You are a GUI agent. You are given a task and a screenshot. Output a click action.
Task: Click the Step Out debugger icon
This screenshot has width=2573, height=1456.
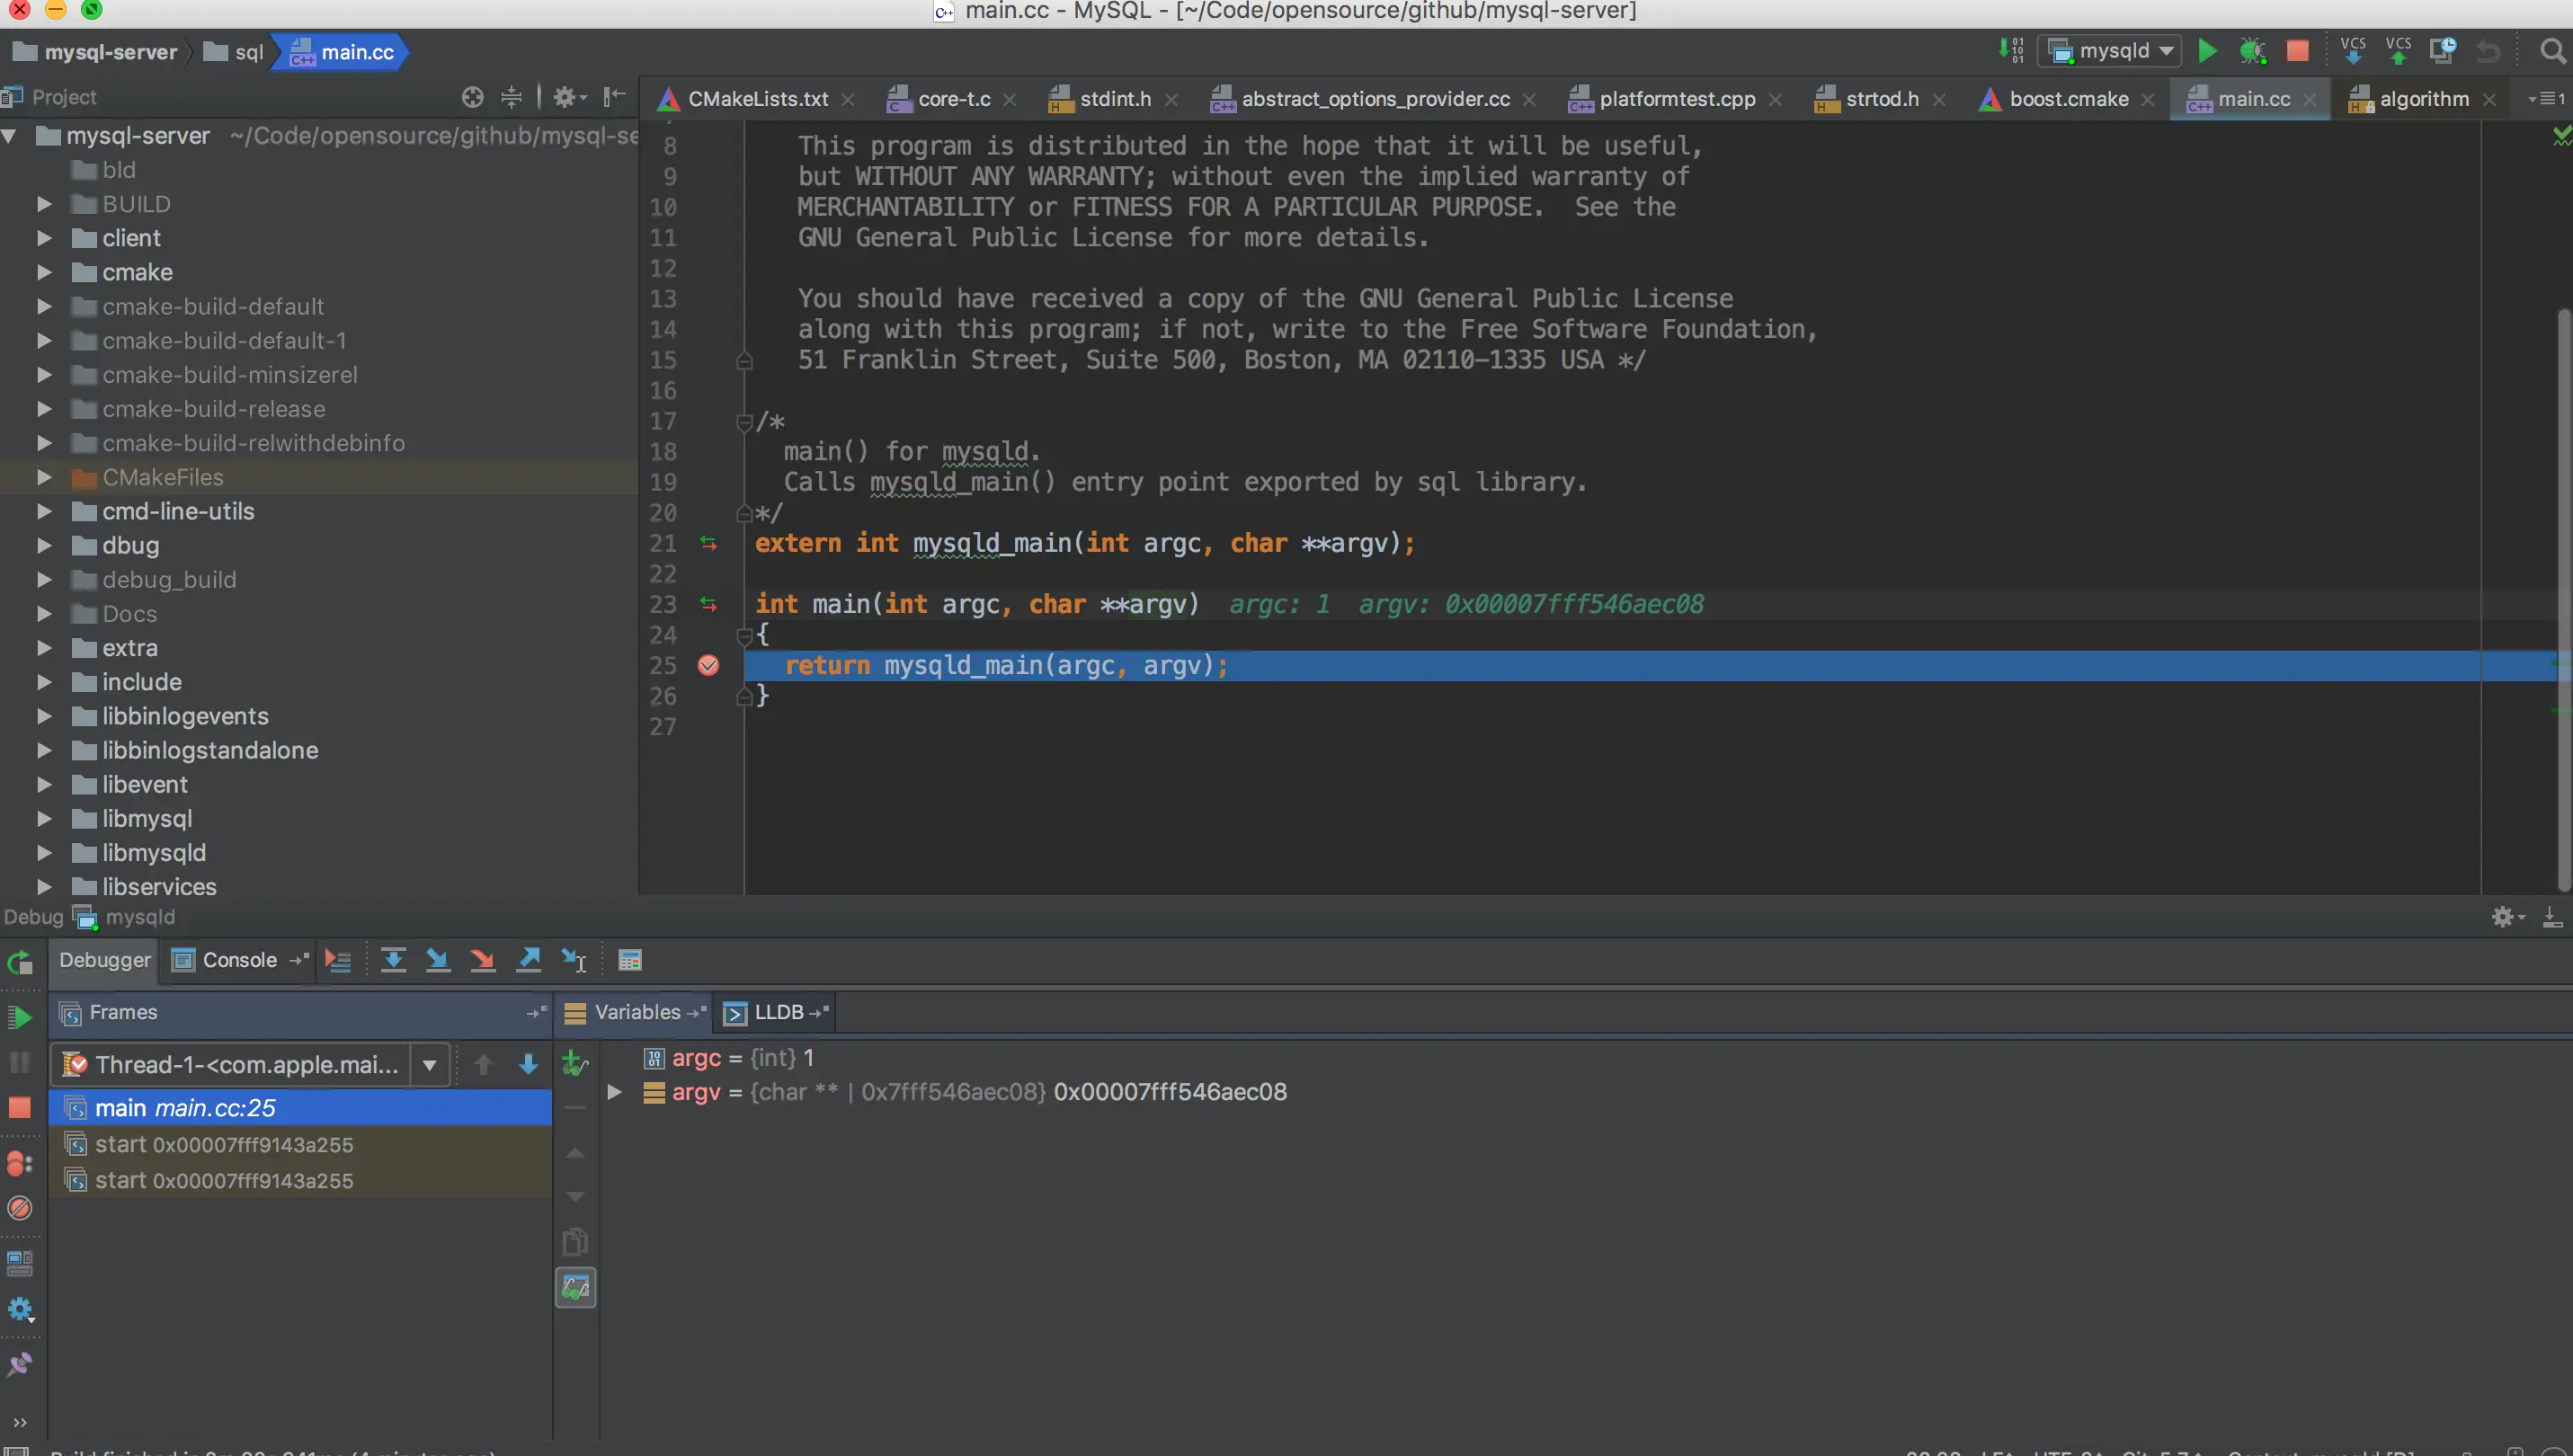(529, 960)
